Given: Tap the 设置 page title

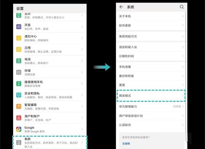Looking at the screenshot, I should [20, 9].
